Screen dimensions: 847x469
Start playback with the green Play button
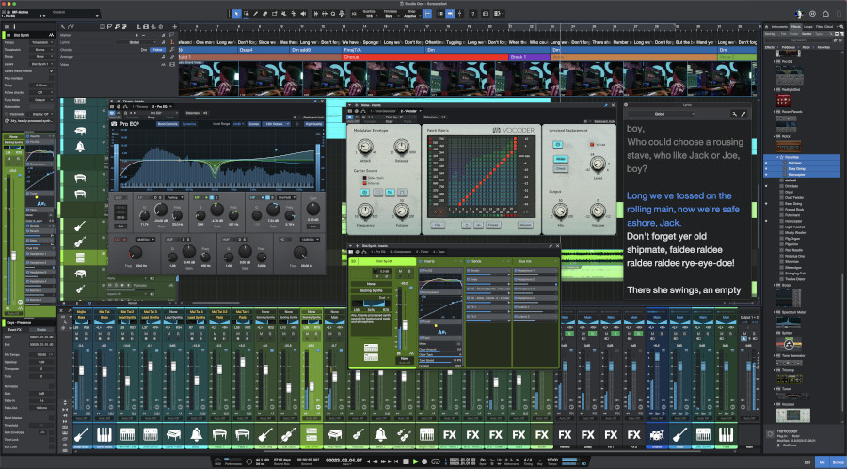coord(415,461)
